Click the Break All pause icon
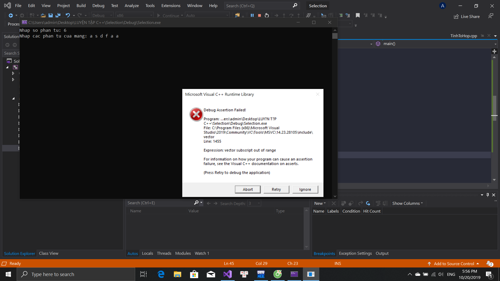 pos(252,16)
